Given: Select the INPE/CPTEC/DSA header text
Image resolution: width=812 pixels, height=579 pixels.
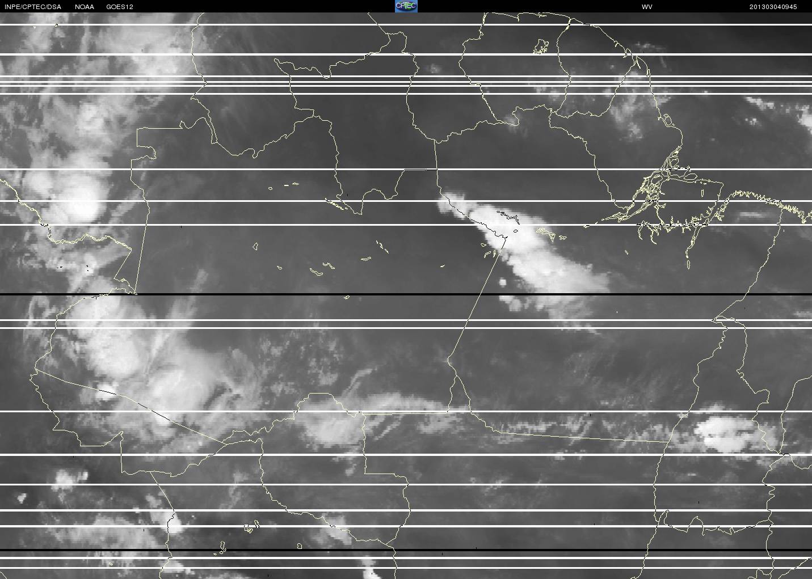Looking at the screenshot, I should (33, 7).
